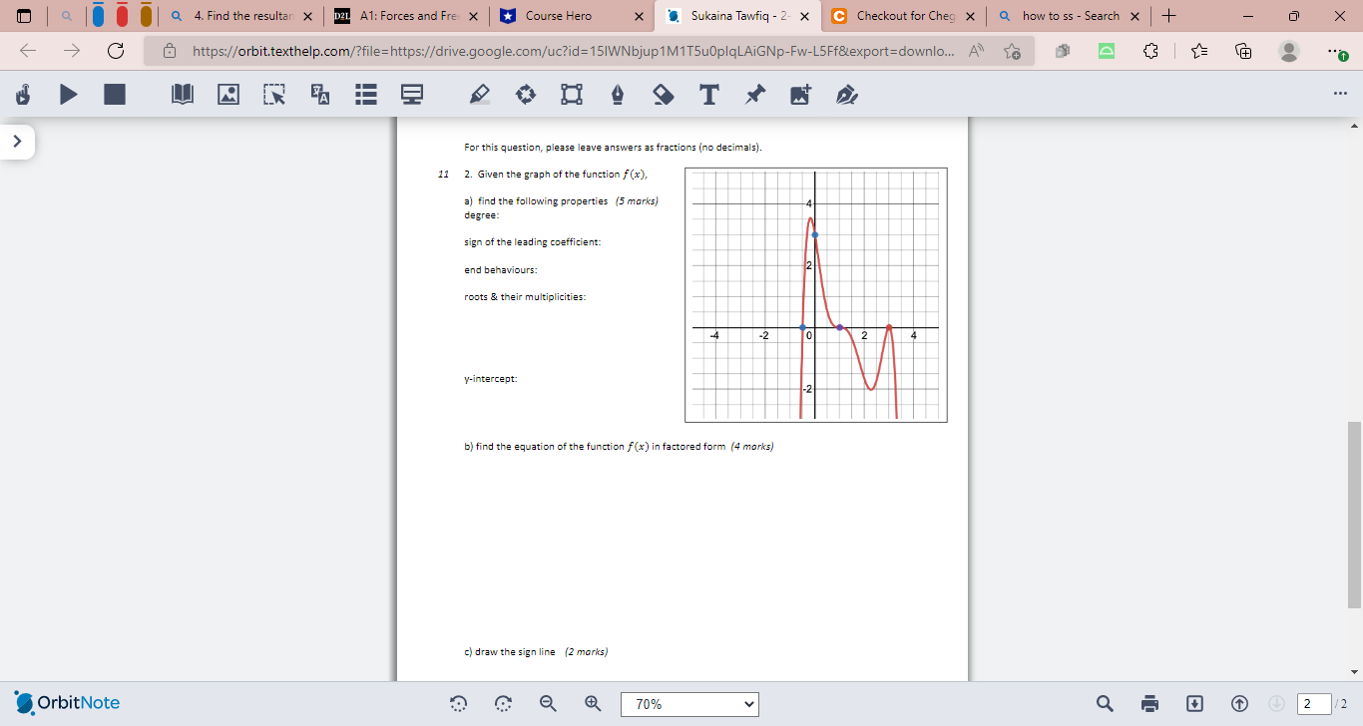Select the circular shape annotation tool

pos(526,95)
